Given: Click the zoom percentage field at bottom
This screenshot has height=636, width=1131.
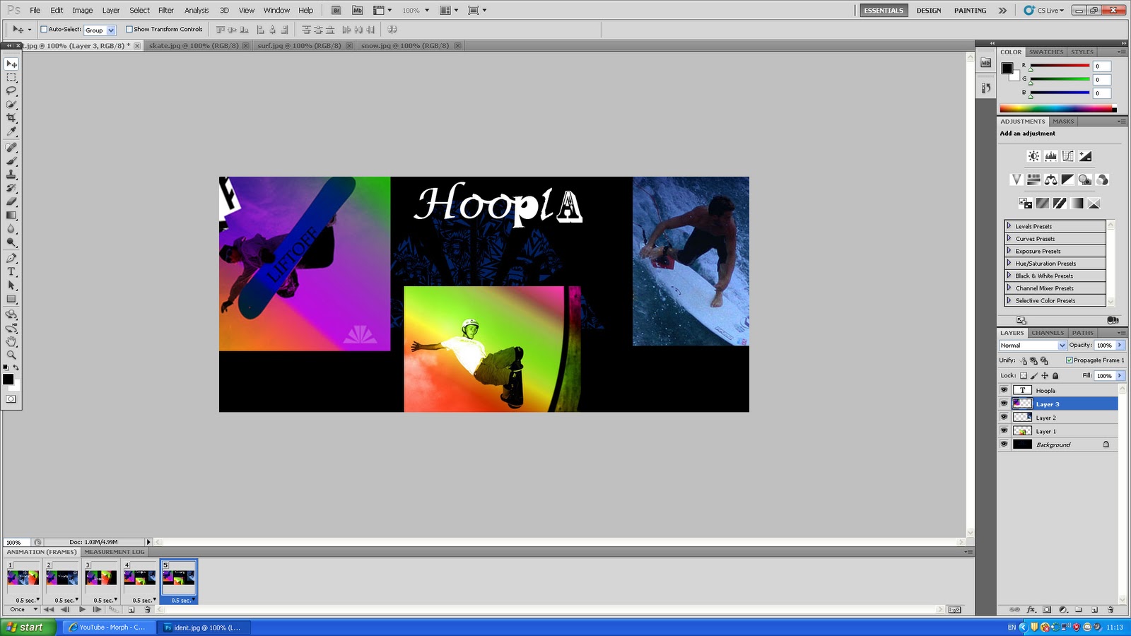Looking at the screenshot, I should [x=18, y=542].
